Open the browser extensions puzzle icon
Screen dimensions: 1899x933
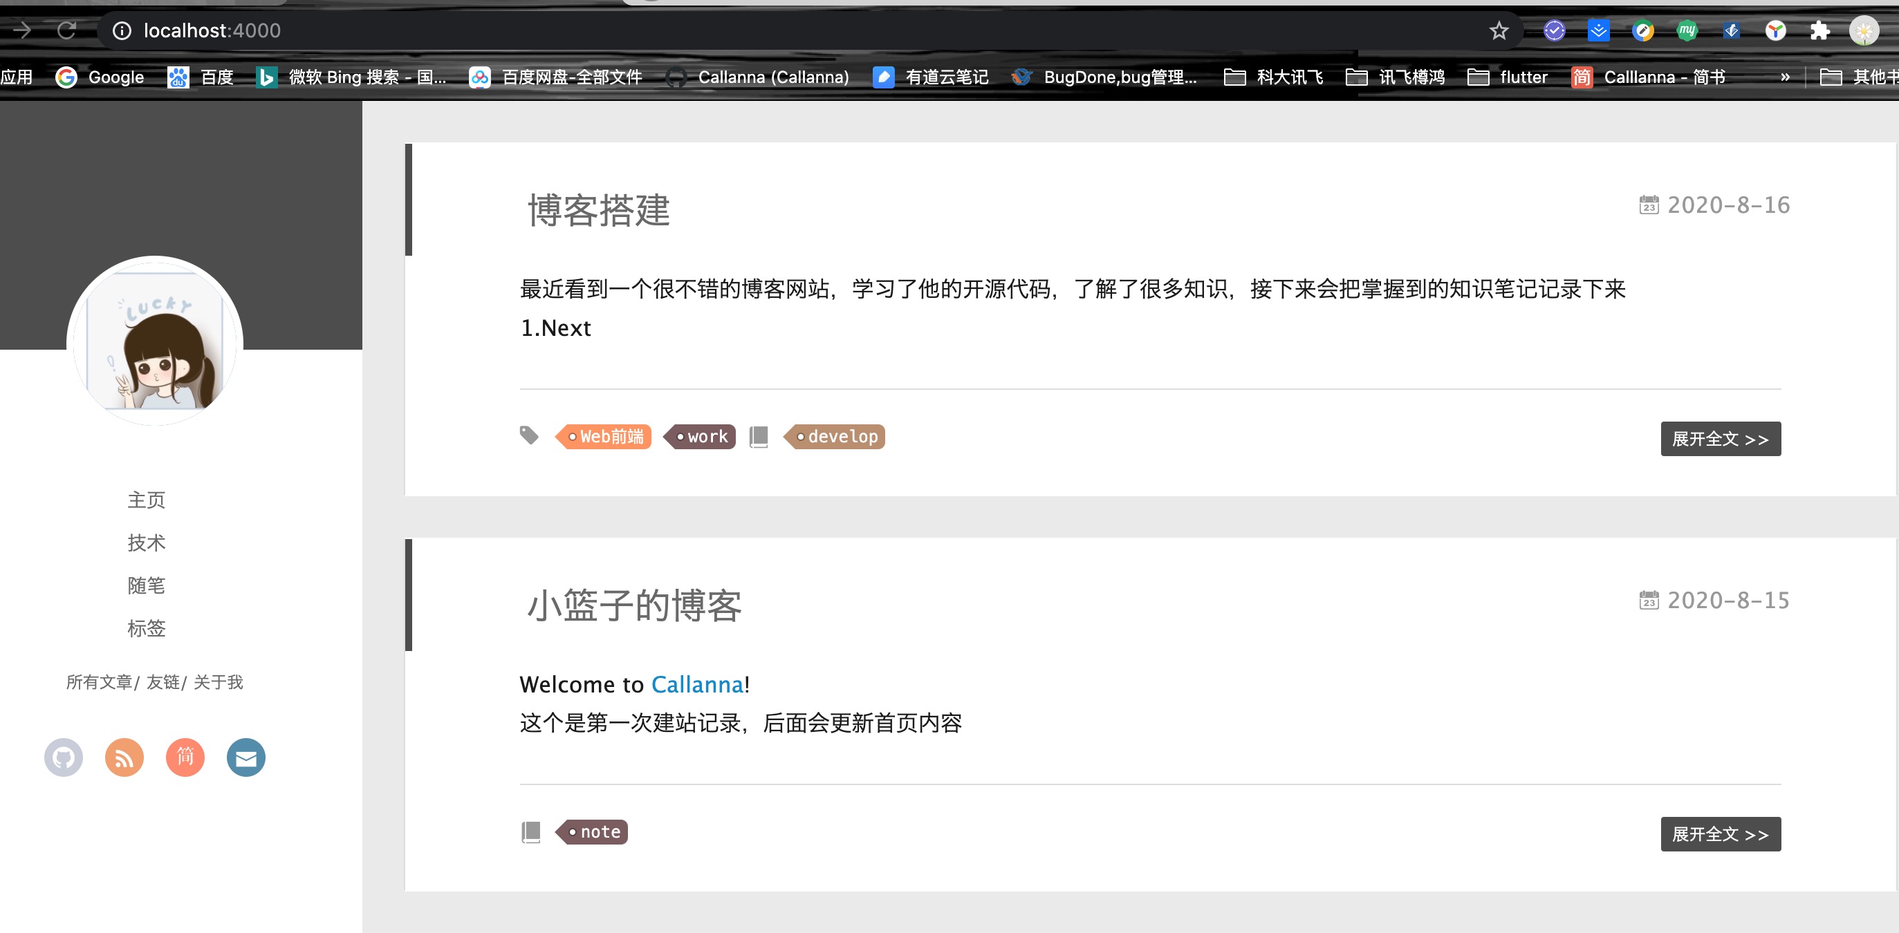[x=1819, y=30]
